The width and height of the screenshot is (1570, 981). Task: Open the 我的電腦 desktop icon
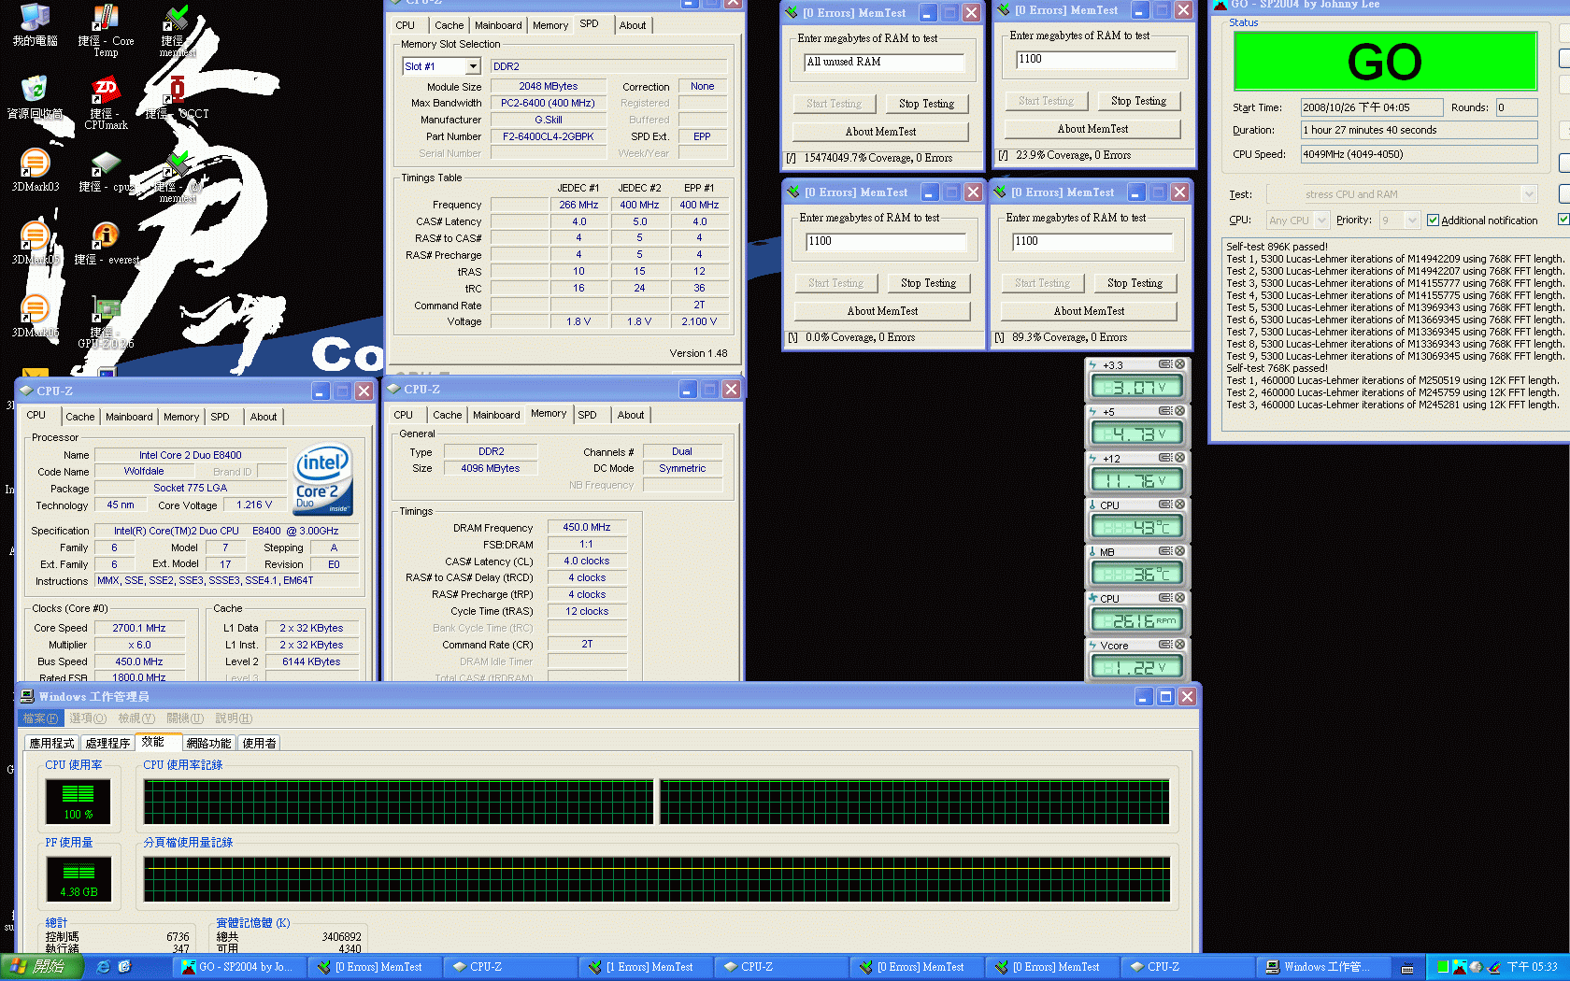coord(35,25)
